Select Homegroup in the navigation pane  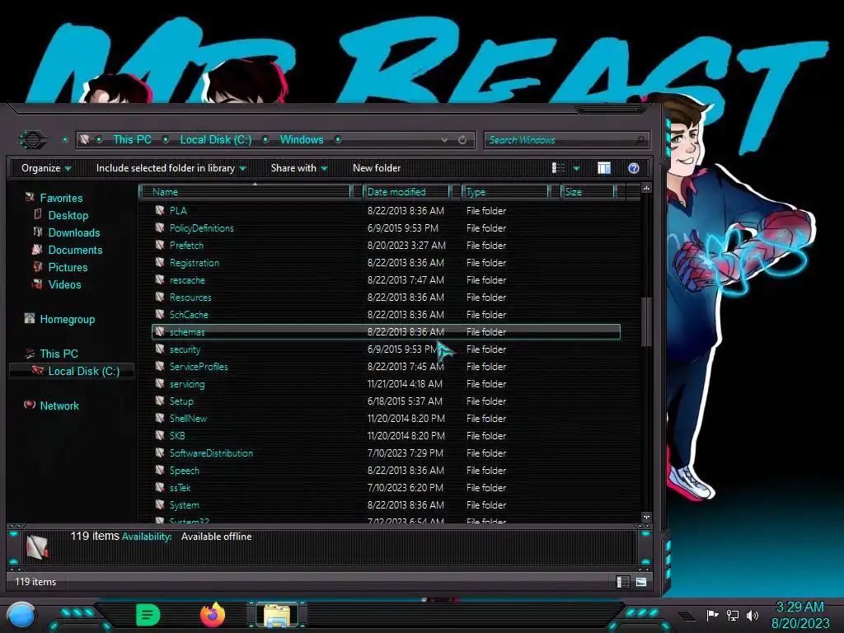point(68,319)
